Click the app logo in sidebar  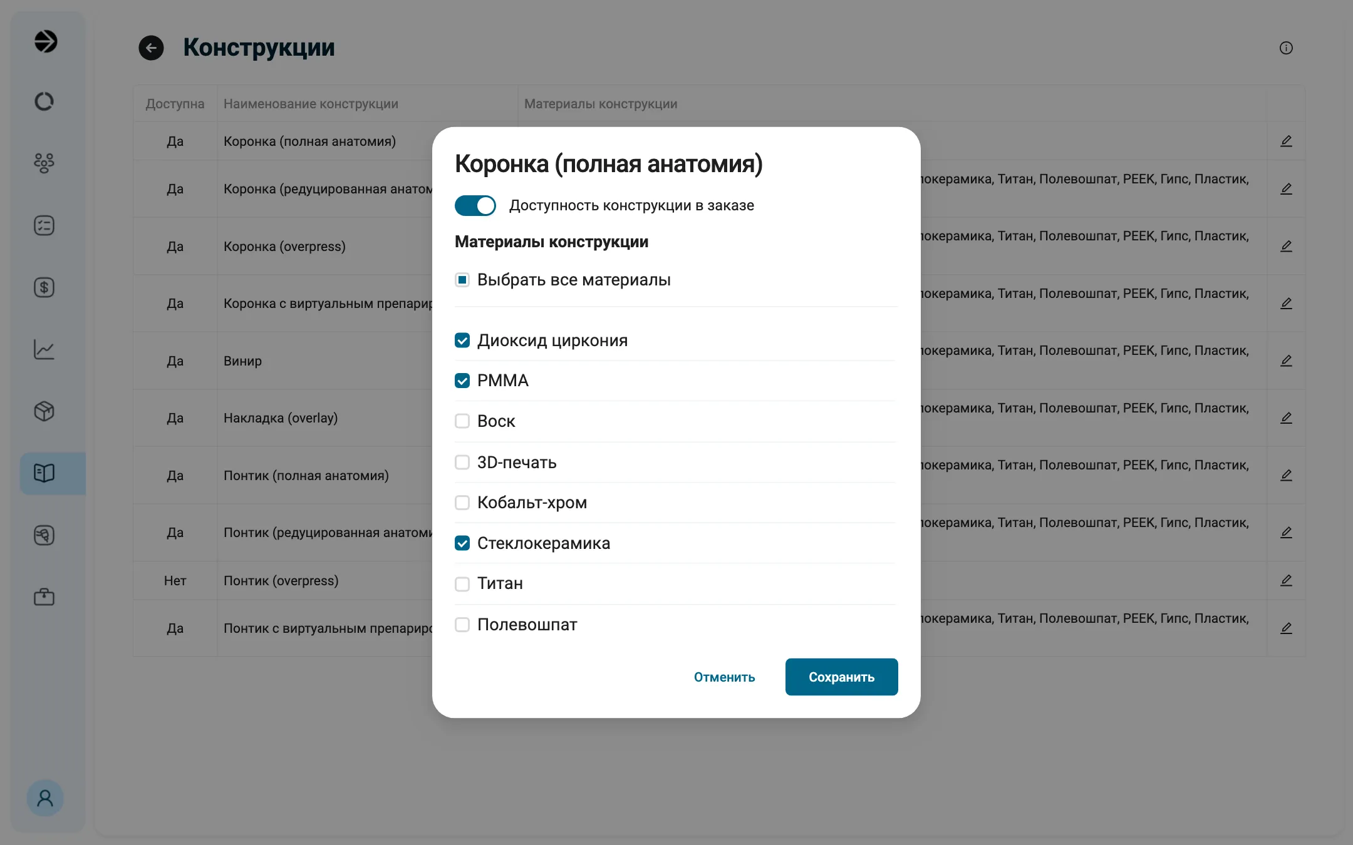(45, 41)
